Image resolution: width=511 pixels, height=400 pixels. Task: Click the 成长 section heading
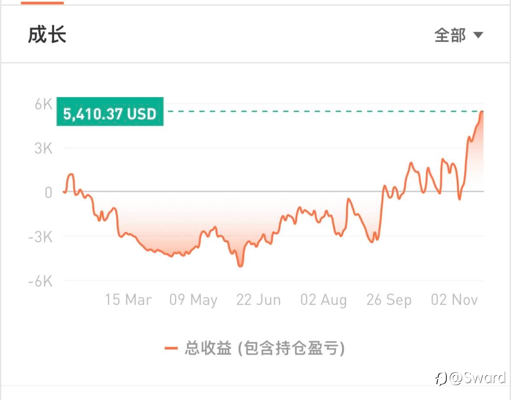47,35
